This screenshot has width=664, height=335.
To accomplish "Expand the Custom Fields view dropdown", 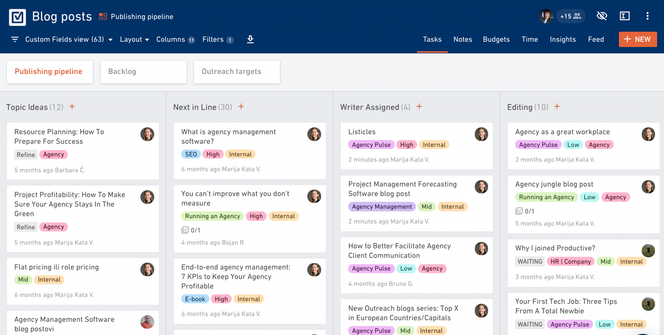I will (69, 39).
